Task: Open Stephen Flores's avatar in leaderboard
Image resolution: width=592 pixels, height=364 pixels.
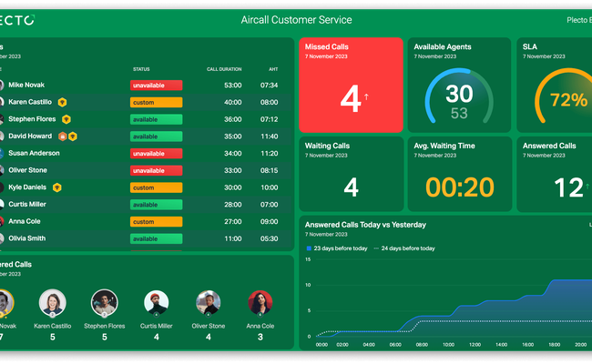Action: pos(104,302)
